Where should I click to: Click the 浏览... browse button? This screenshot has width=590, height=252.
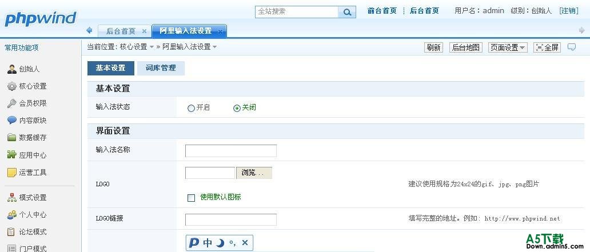[x=254, y=173]
